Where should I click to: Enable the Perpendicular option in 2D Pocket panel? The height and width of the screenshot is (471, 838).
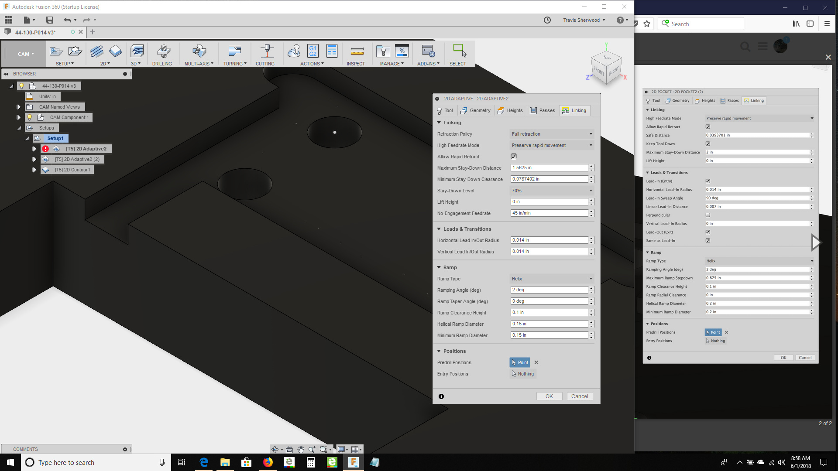(x=707, y=215)
